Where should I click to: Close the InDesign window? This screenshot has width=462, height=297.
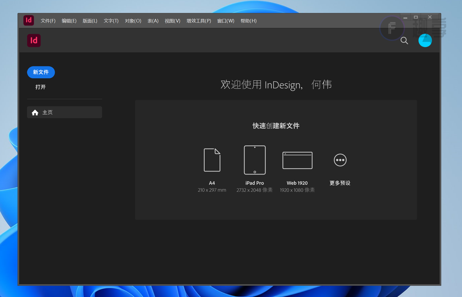coord(430,17)
